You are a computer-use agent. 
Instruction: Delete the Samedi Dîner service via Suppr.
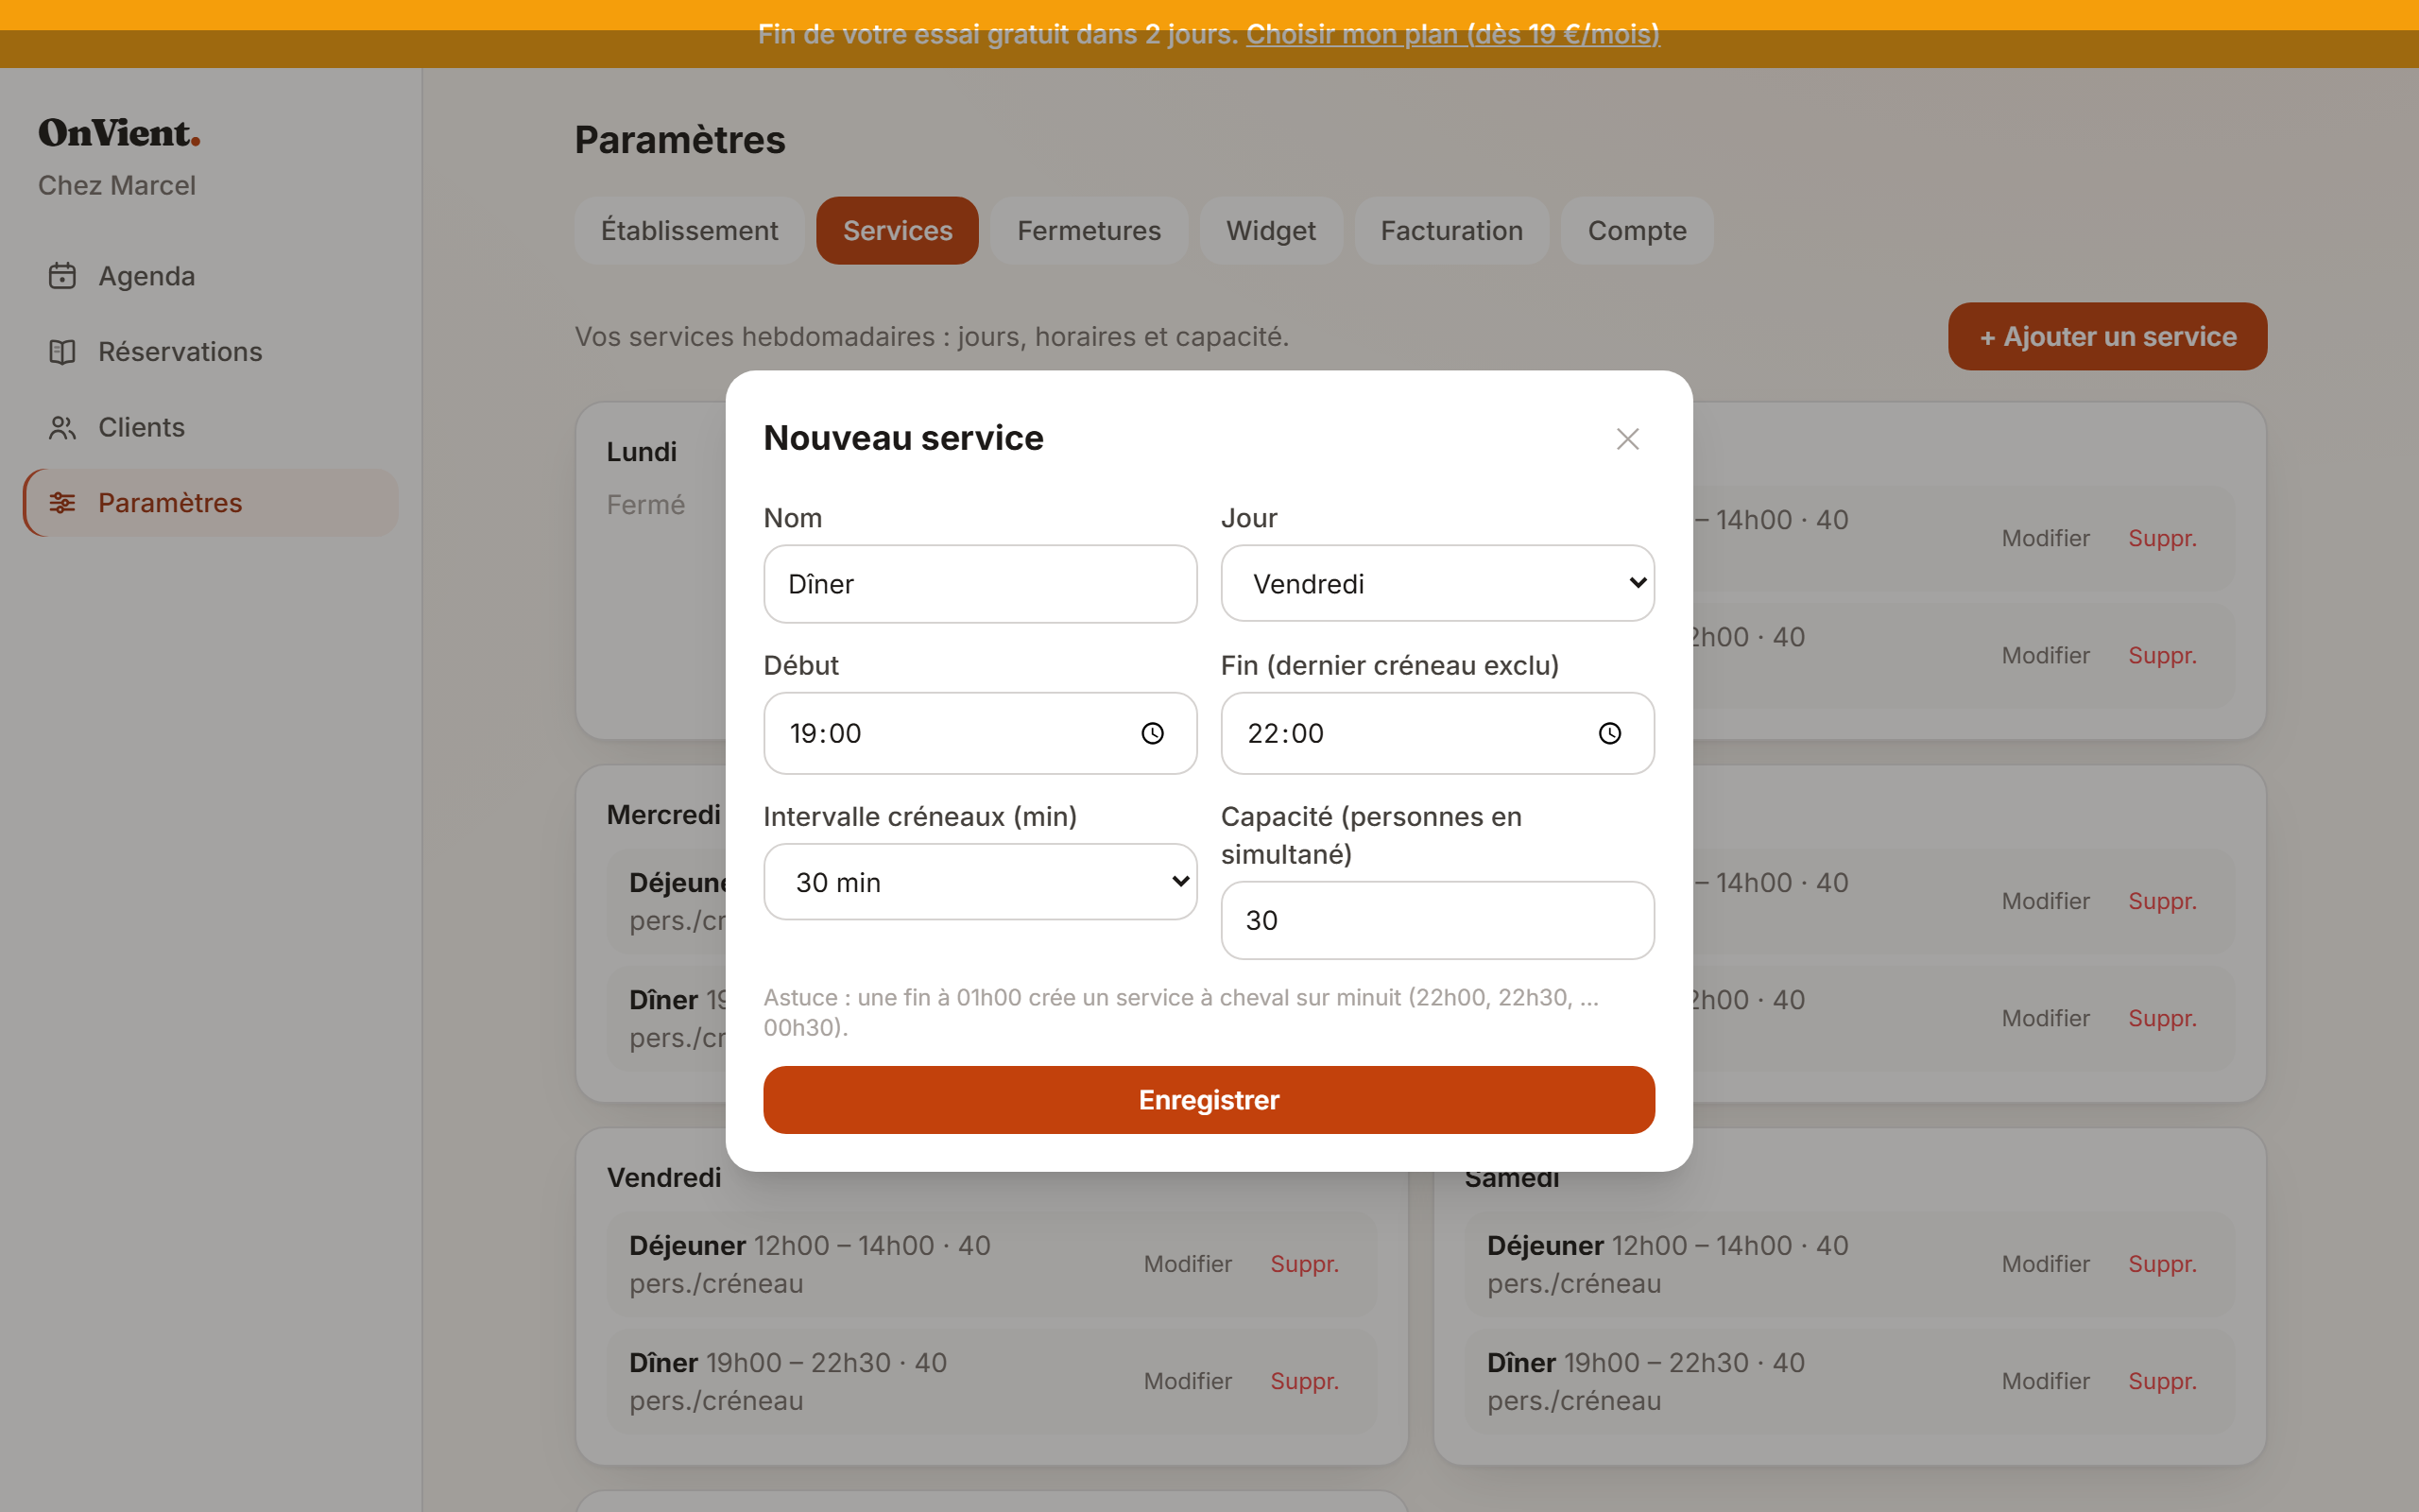[2162, 1381]
